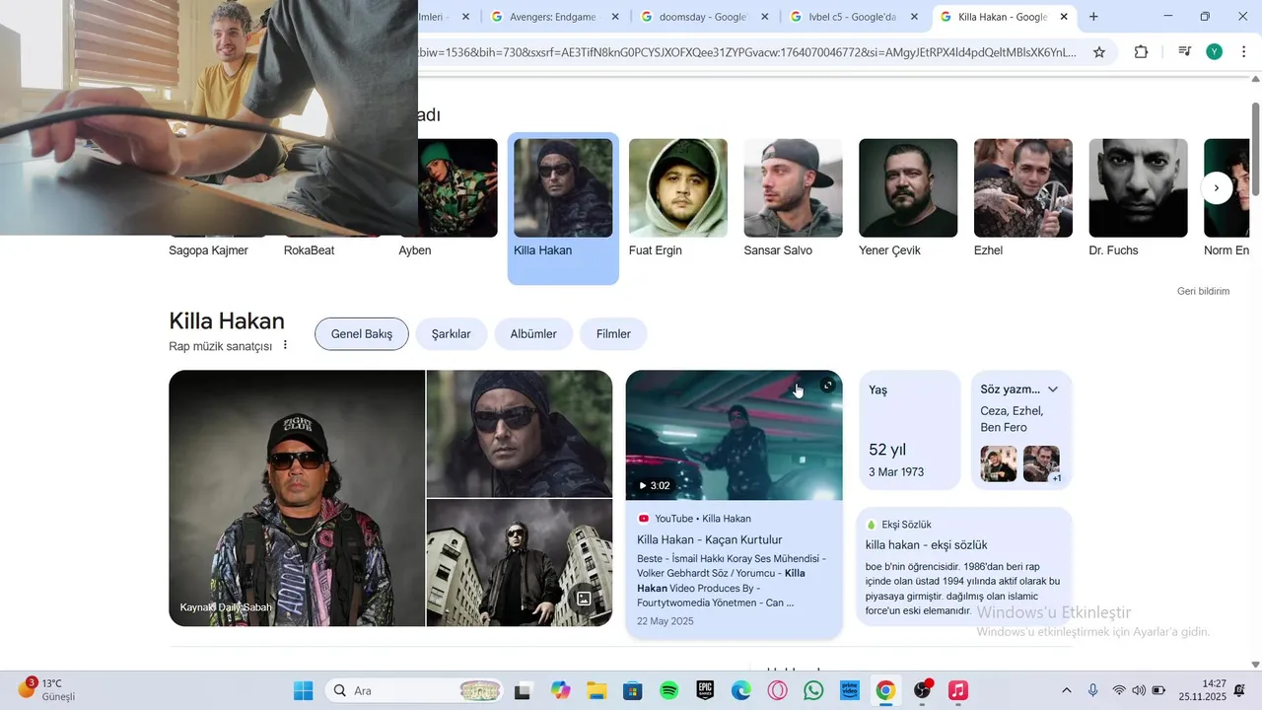
Task: Select the Genel Bakış chip
Action: tap(362, 334)
